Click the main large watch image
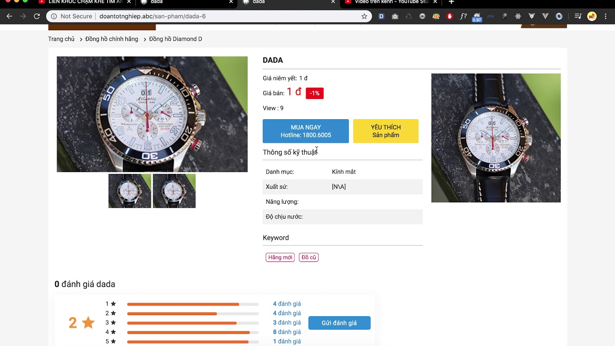This screenshot has height=346, width=615. (x=152, y=114)
